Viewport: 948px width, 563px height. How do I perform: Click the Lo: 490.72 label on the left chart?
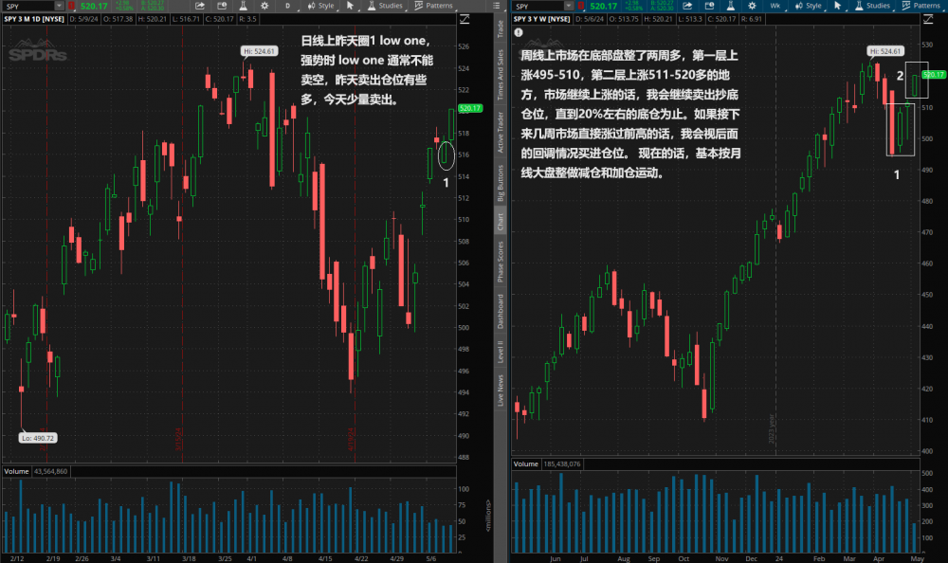[x=38, y=438]
